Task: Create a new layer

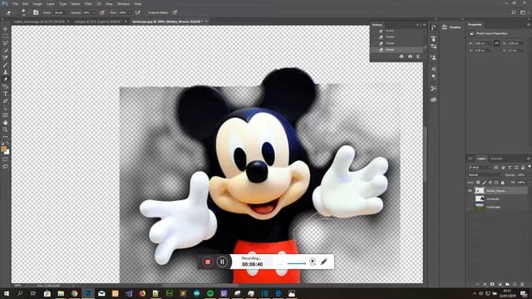Action: coord(515,284)
